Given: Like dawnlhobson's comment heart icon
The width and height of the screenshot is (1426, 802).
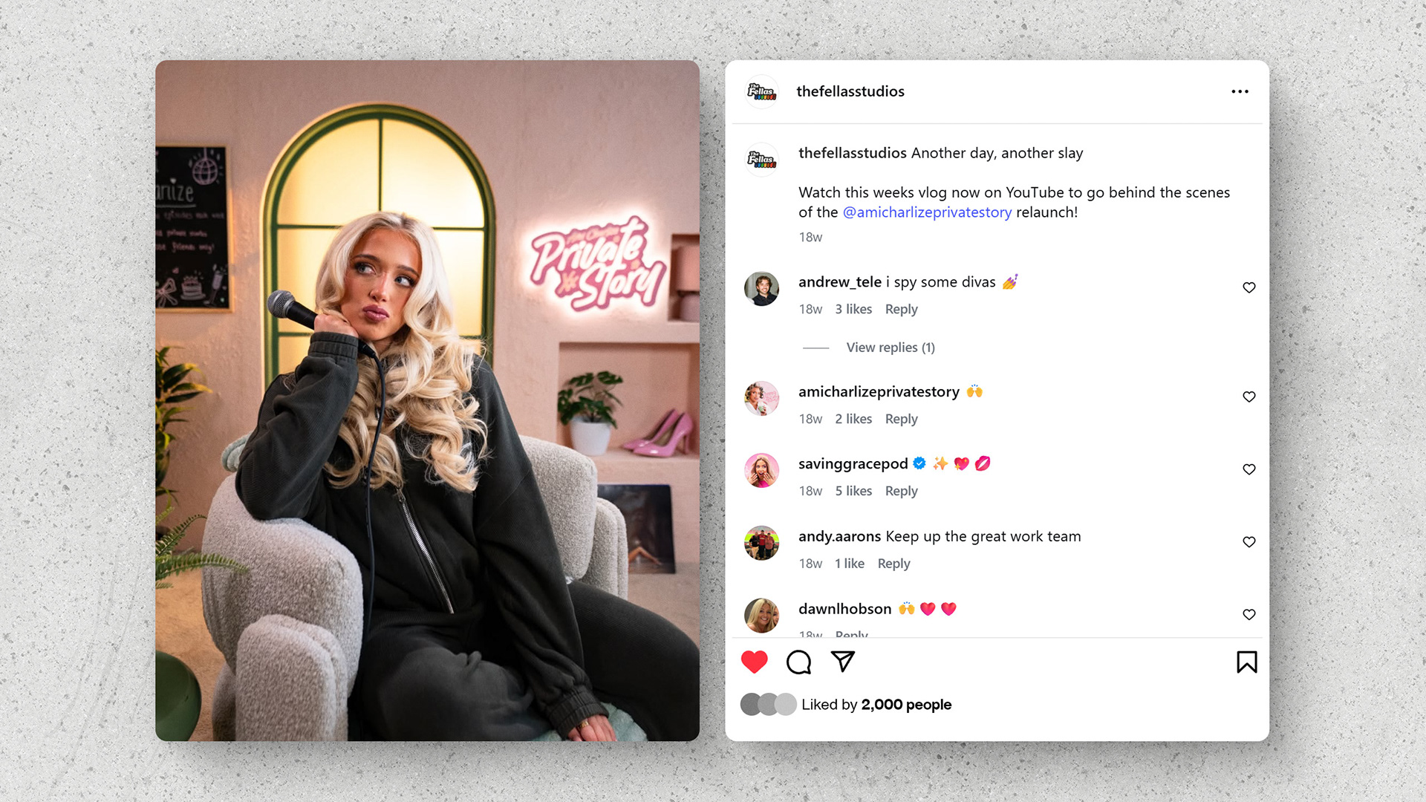Looking at the screenshot, I should coord(1249,614).
